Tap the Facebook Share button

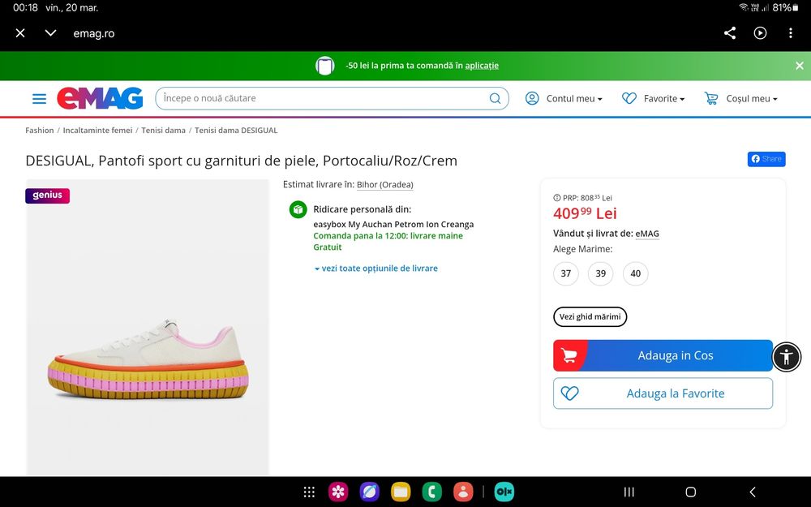click(x=766, y=159)
